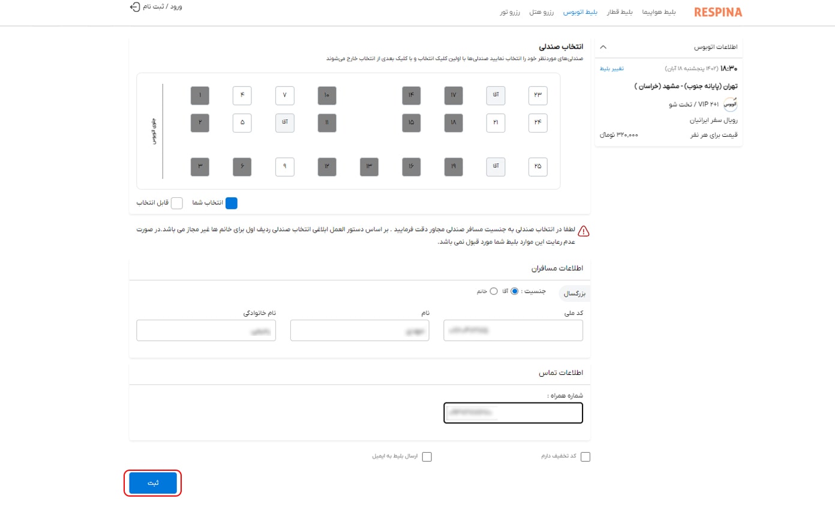Screen dimensions: 835x508
Task: Select seat number ۲۵ in the seat map
Action: click(x=537, y=167)
